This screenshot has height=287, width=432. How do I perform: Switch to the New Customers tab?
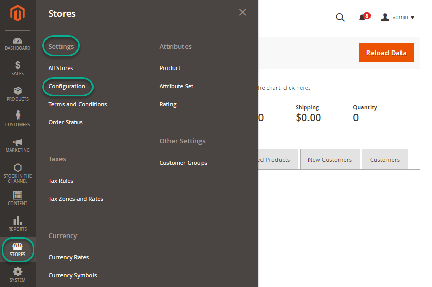coord(330,160)
